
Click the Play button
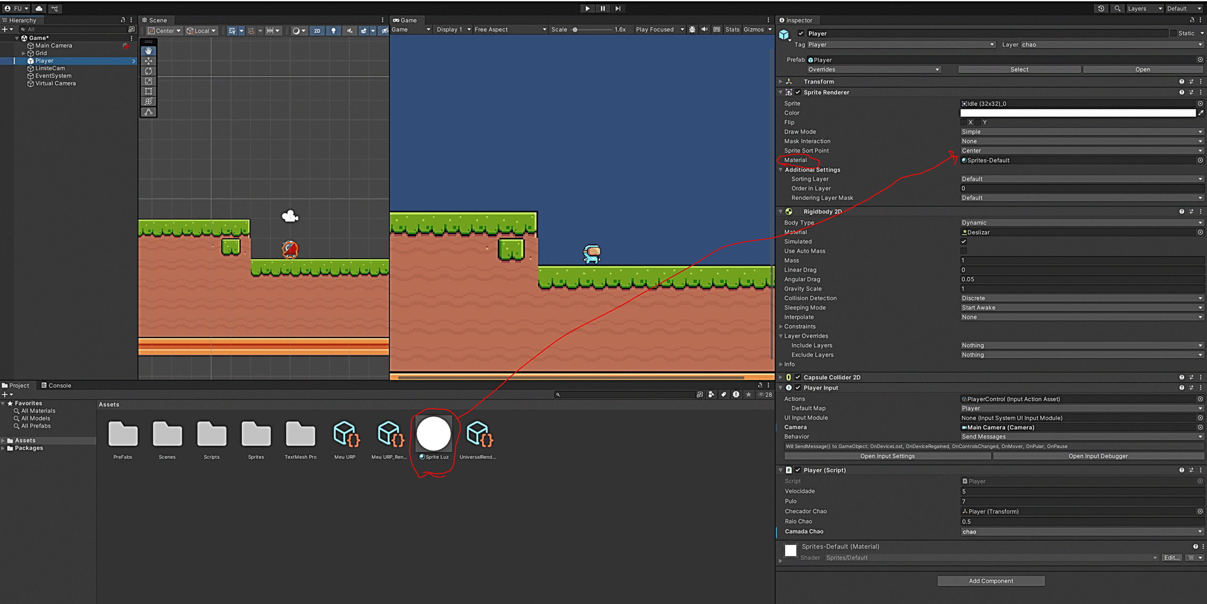(587, 8)
